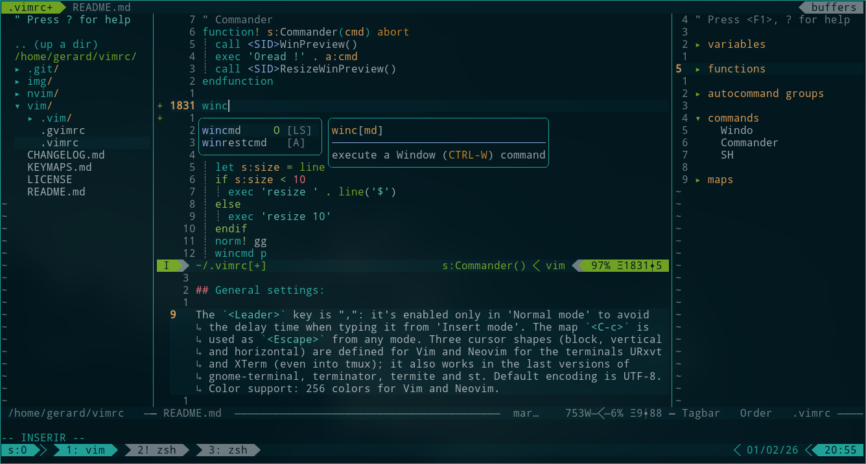Click the vim filetype indicator in statusline
866x464 pixels.
556,265
